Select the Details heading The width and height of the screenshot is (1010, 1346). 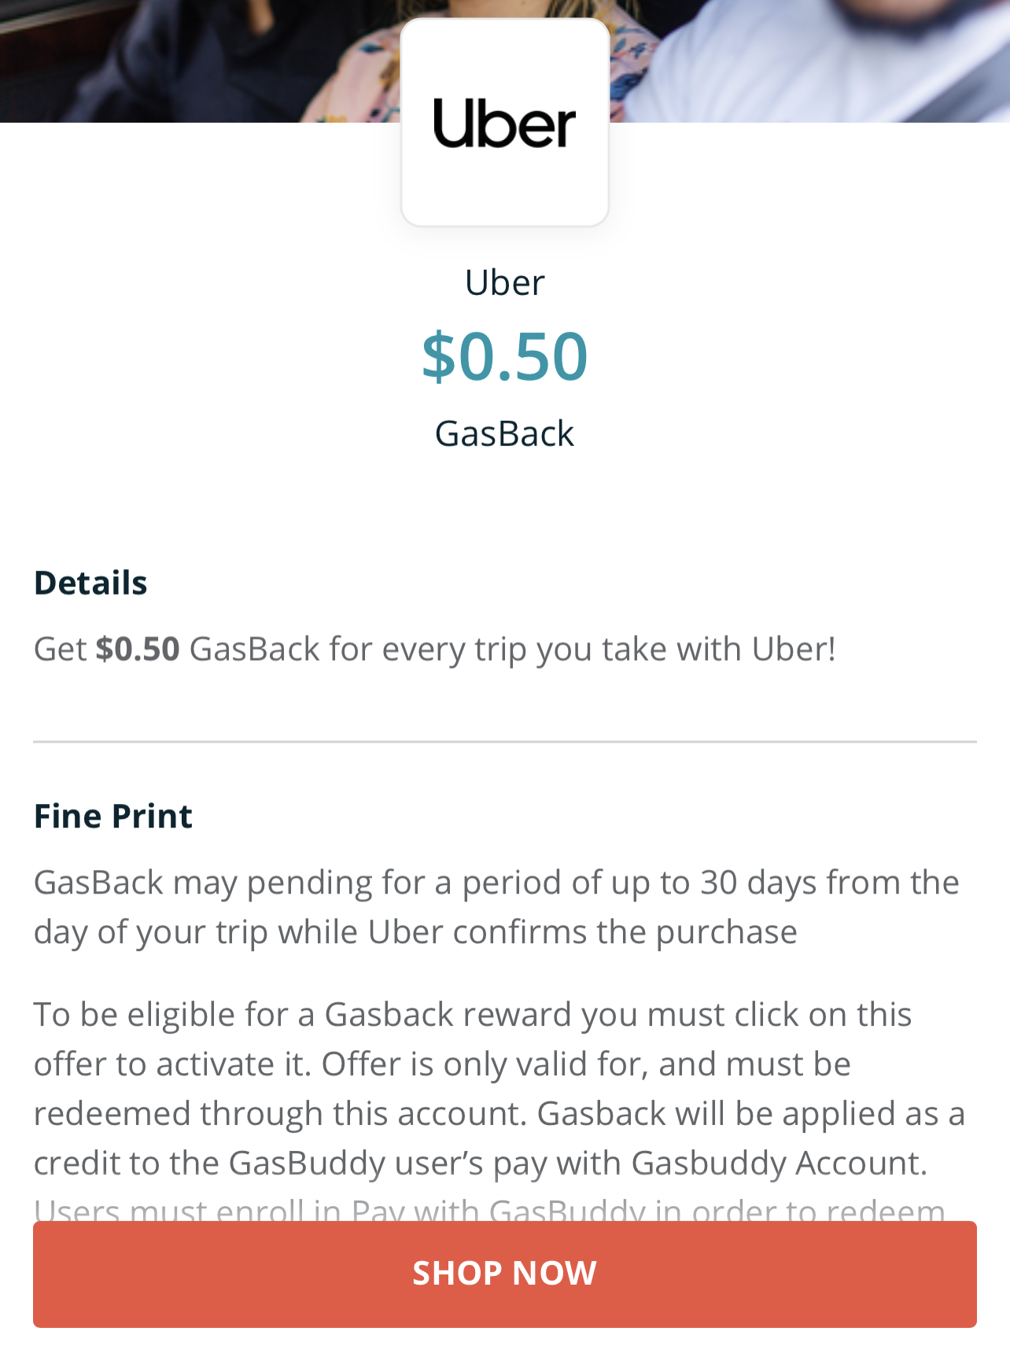click(90, 583)
